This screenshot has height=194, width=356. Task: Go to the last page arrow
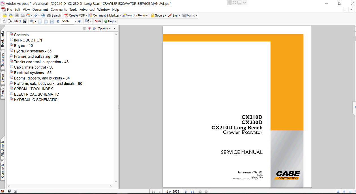point(192,192)
